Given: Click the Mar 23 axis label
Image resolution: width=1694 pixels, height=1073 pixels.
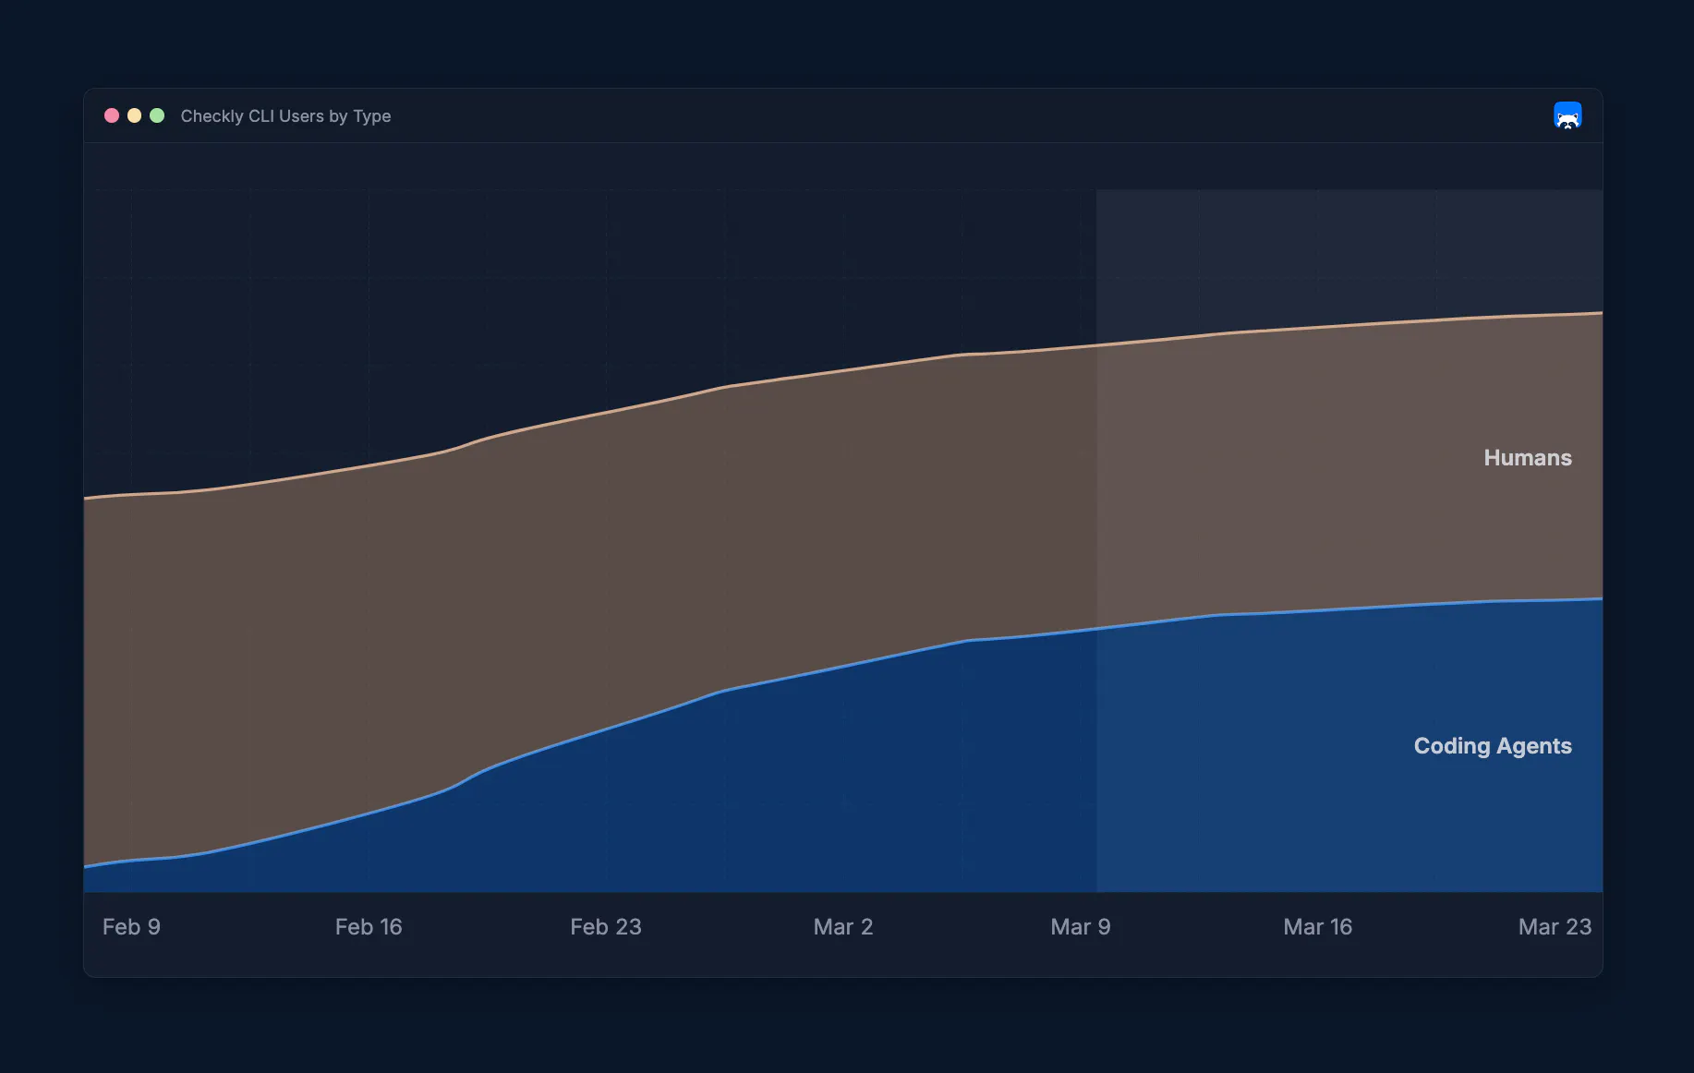Looking at the screenshot, I should (1555, 926).
